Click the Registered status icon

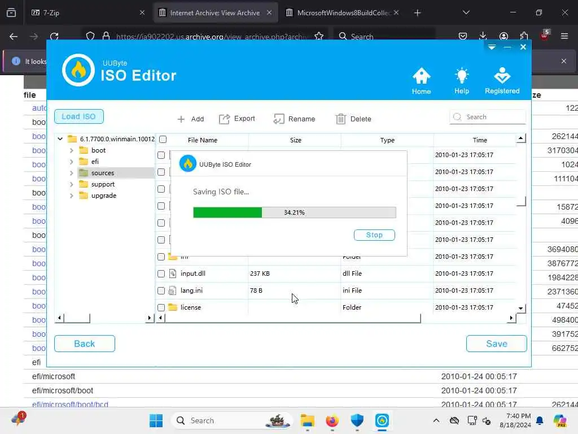click(502, 81)
